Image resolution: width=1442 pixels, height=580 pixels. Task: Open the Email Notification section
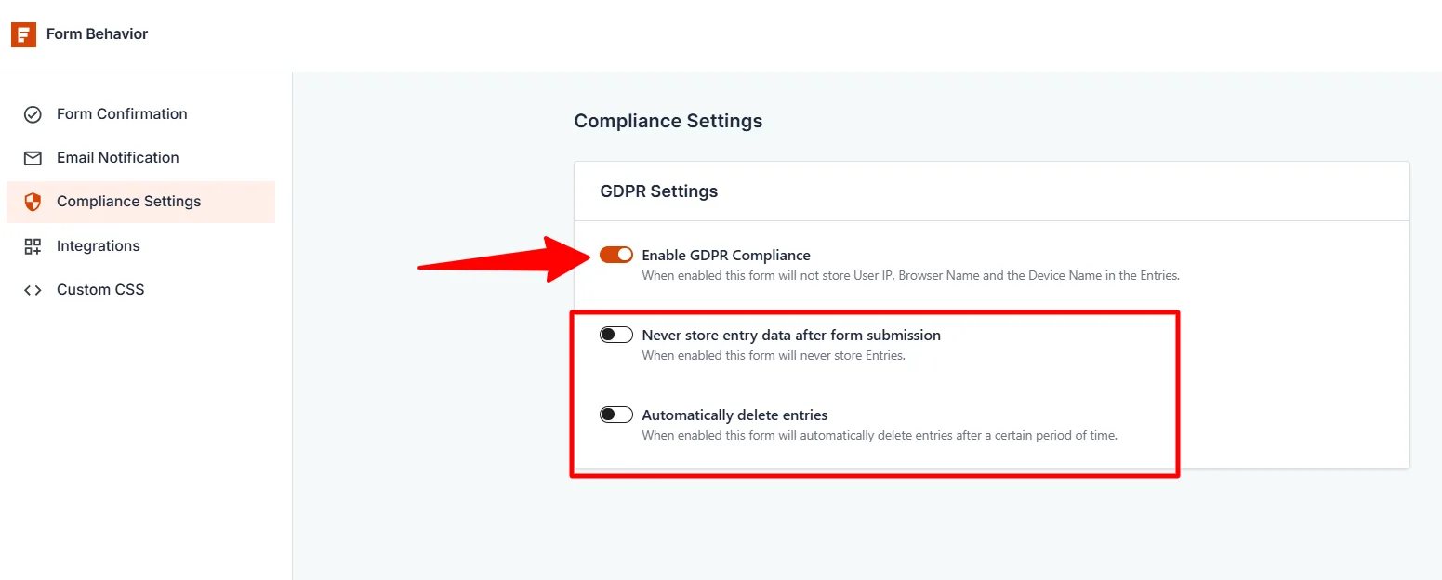point(117,157)
